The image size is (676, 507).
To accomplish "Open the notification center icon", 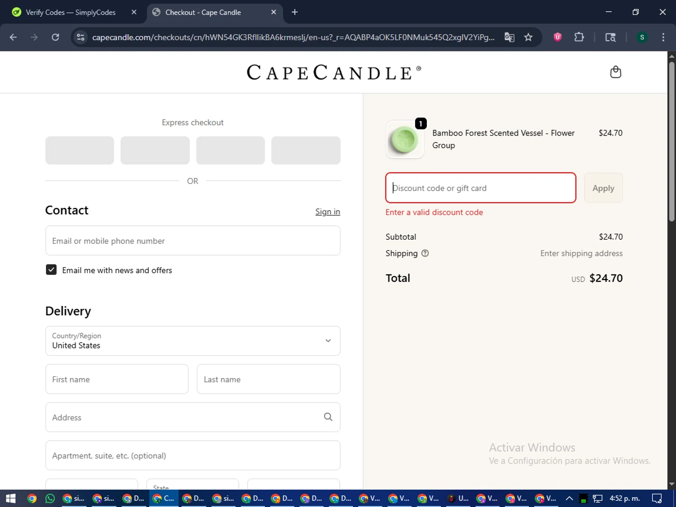I will pos(657,498).
